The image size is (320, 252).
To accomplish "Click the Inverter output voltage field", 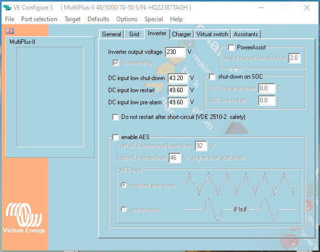I will tap(175, 52).
